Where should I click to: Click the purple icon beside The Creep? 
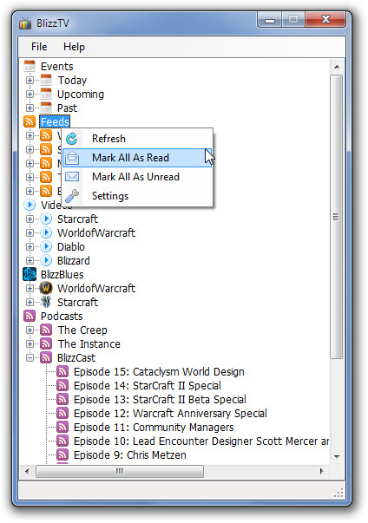pyautogui.click(x=46, y=330)
